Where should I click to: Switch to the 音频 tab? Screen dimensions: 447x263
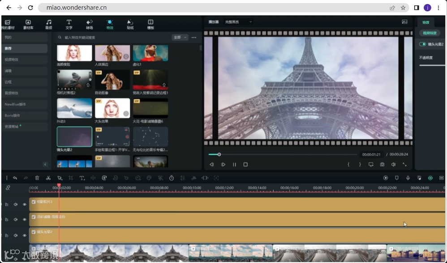[x=49, y=25]
